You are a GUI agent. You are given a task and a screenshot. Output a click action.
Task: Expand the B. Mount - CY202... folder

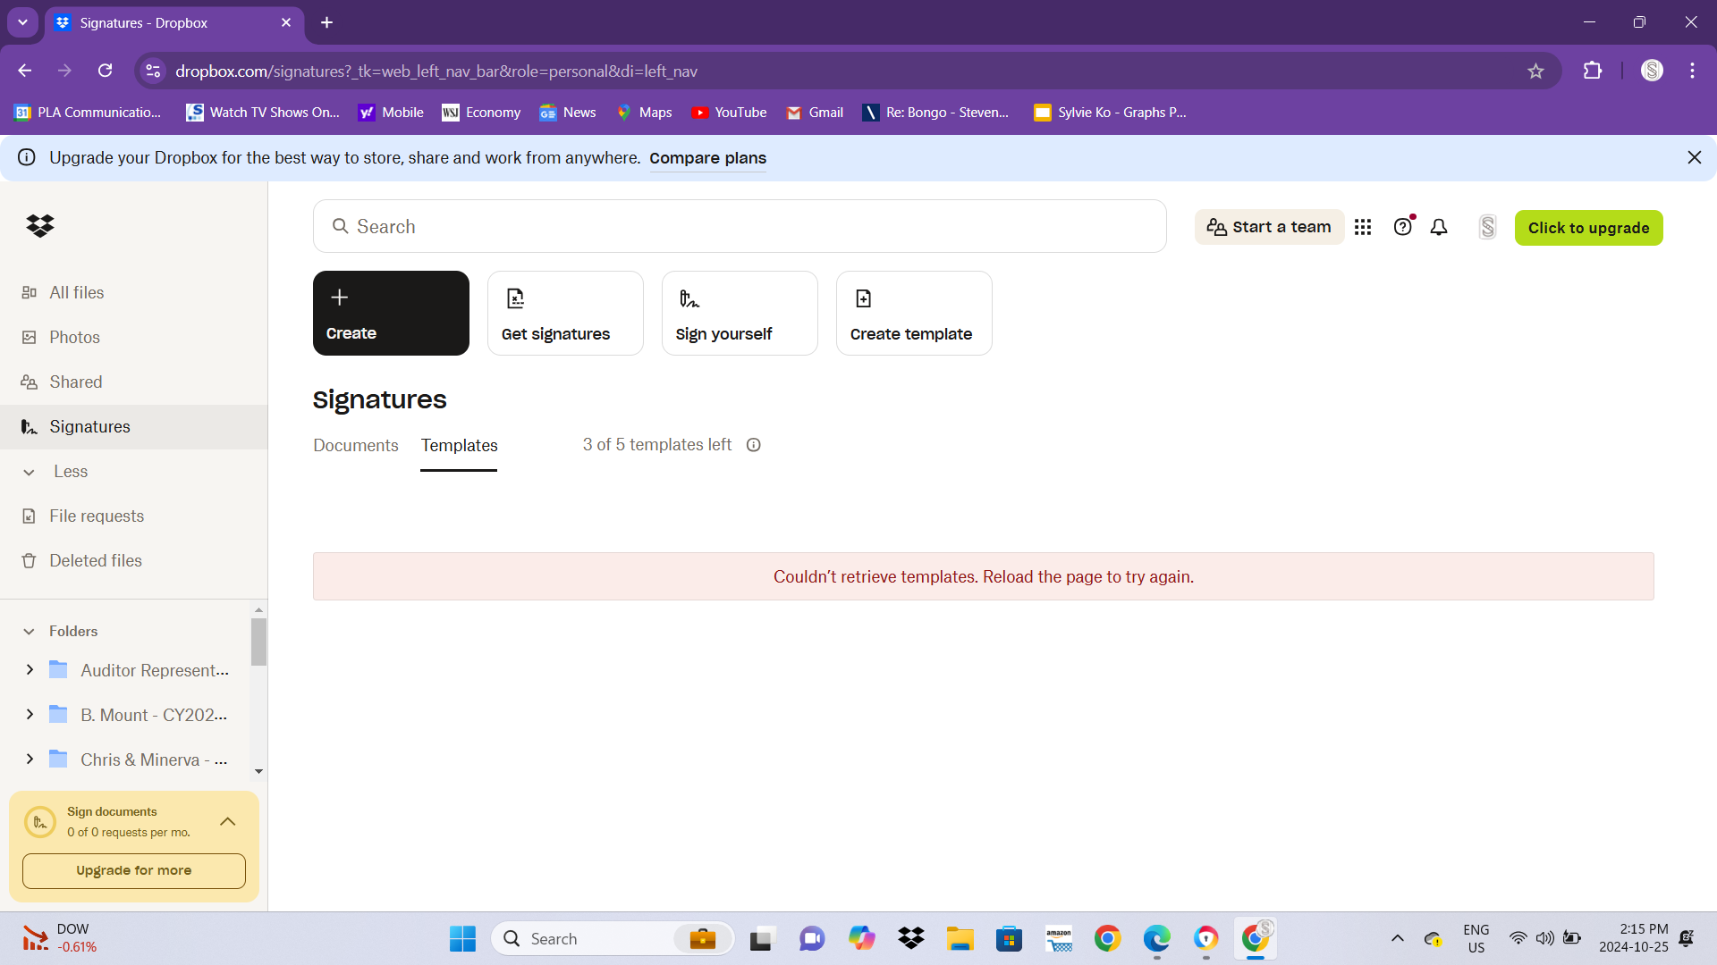(30, 715)
